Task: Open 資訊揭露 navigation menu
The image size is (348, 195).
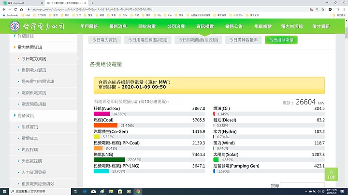Action: point(205,26)
